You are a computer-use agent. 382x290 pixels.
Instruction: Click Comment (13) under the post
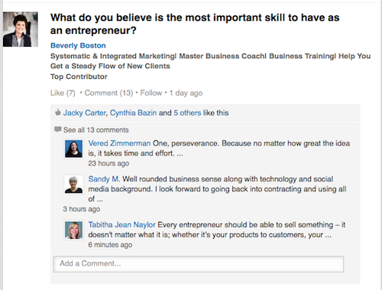tap(108, 93)
